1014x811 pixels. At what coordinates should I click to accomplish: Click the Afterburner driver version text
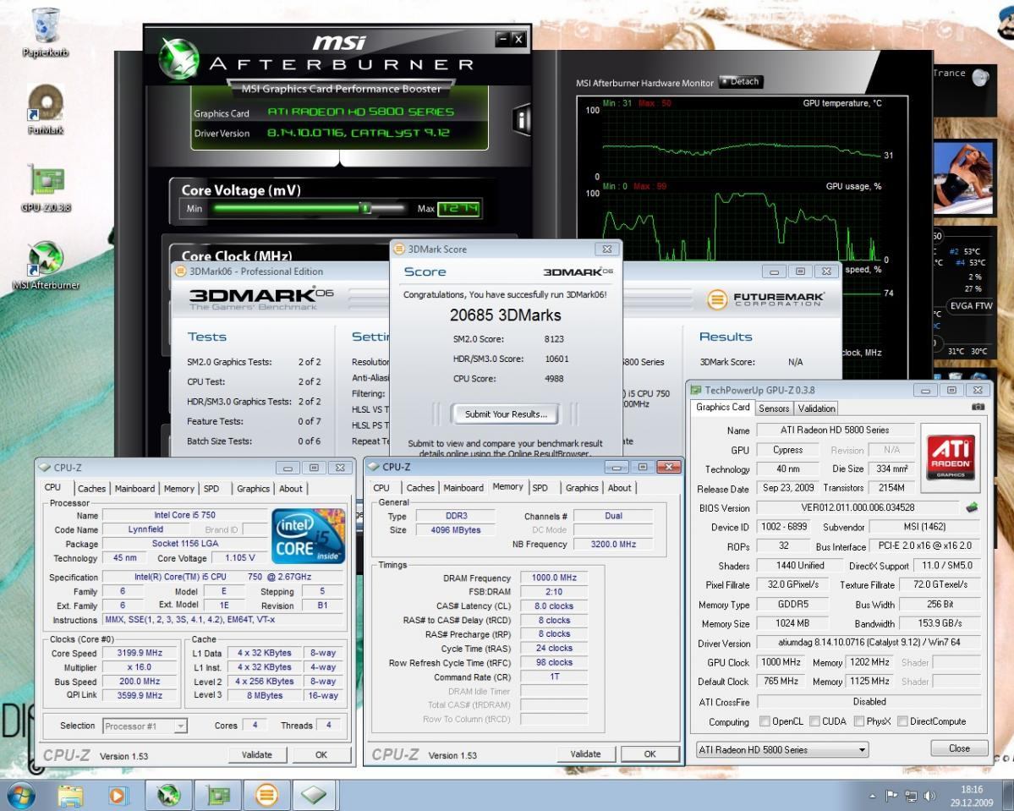click(x=358, y=133)
